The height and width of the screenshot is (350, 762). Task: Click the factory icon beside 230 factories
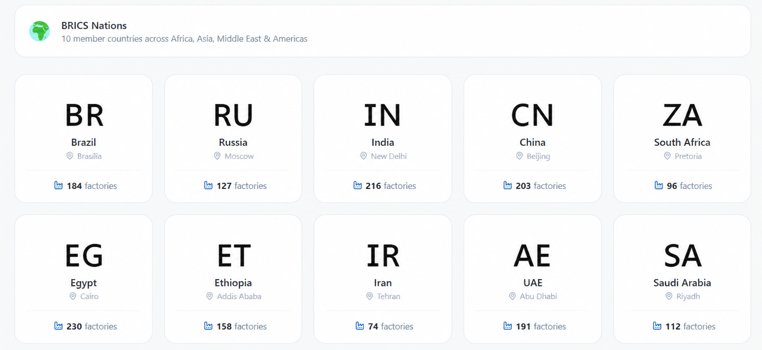(x=58, y=326)
